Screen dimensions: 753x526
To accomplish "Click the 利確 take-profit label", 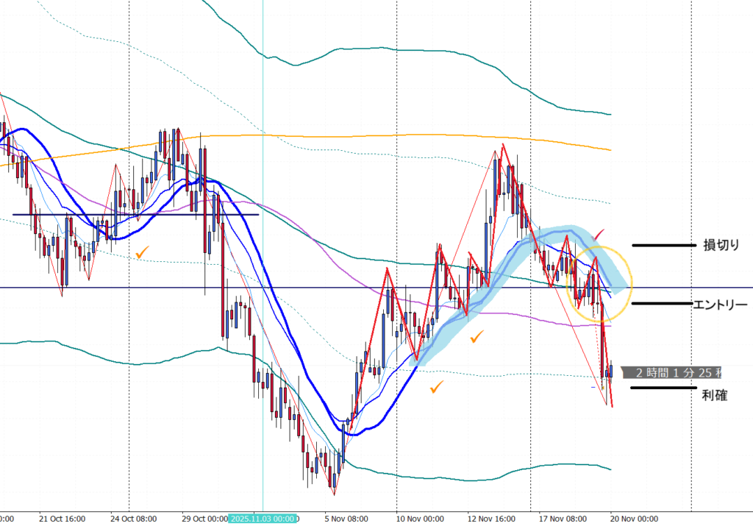I will [x=714, y=395].
